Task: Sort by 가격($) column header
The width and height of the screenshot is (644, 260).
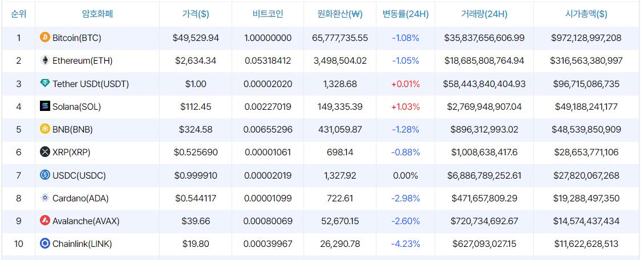Action: tap(196, 14)
